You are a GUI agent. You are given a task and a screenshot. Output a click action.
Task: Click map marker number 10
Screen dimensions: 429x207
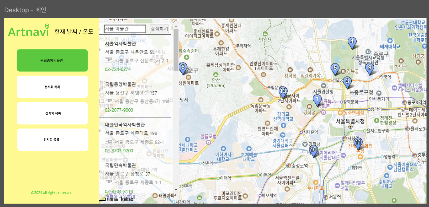coord(313,151)
